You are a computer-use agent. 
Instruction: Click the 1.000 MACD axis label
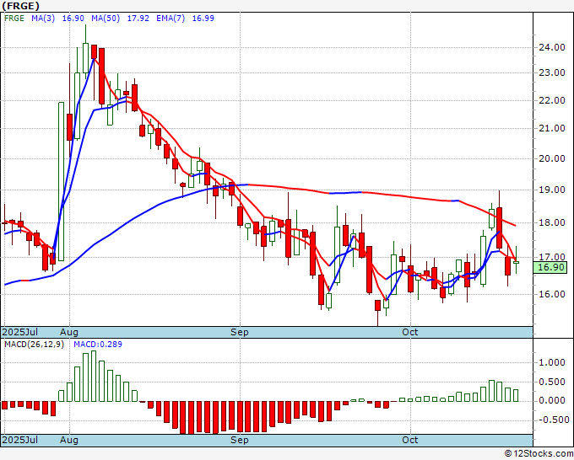point(552,362)
